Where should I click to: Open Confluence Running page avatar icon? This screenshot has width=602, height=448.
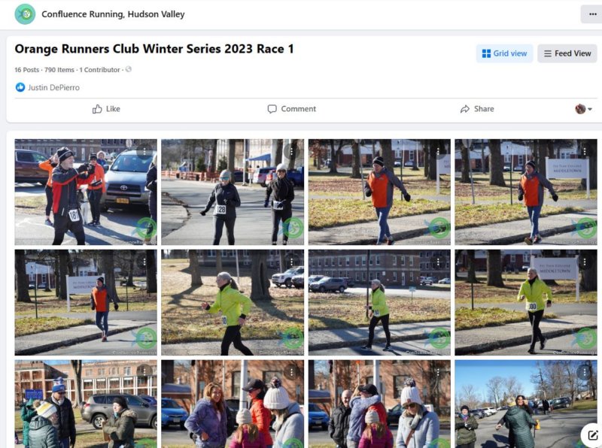[x=25, y=14]
